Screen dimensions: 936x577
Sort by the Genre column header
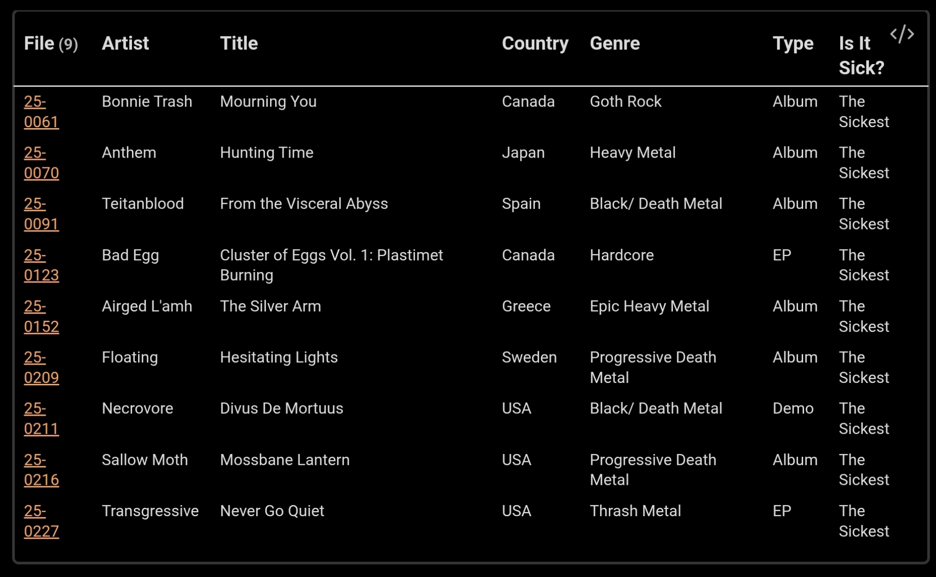coord(614,43)
